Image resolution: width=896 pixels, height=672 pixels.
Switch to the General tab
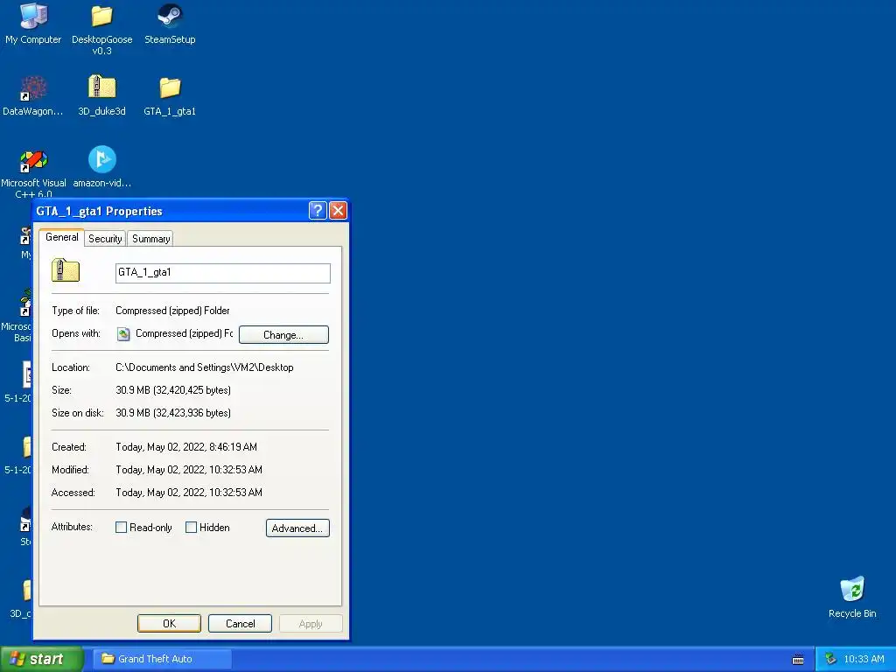click(x=62, y=237)
